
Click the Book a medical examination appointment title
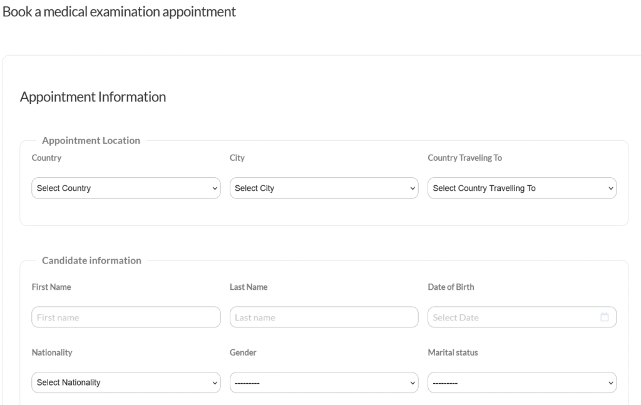tap(119, 12)
